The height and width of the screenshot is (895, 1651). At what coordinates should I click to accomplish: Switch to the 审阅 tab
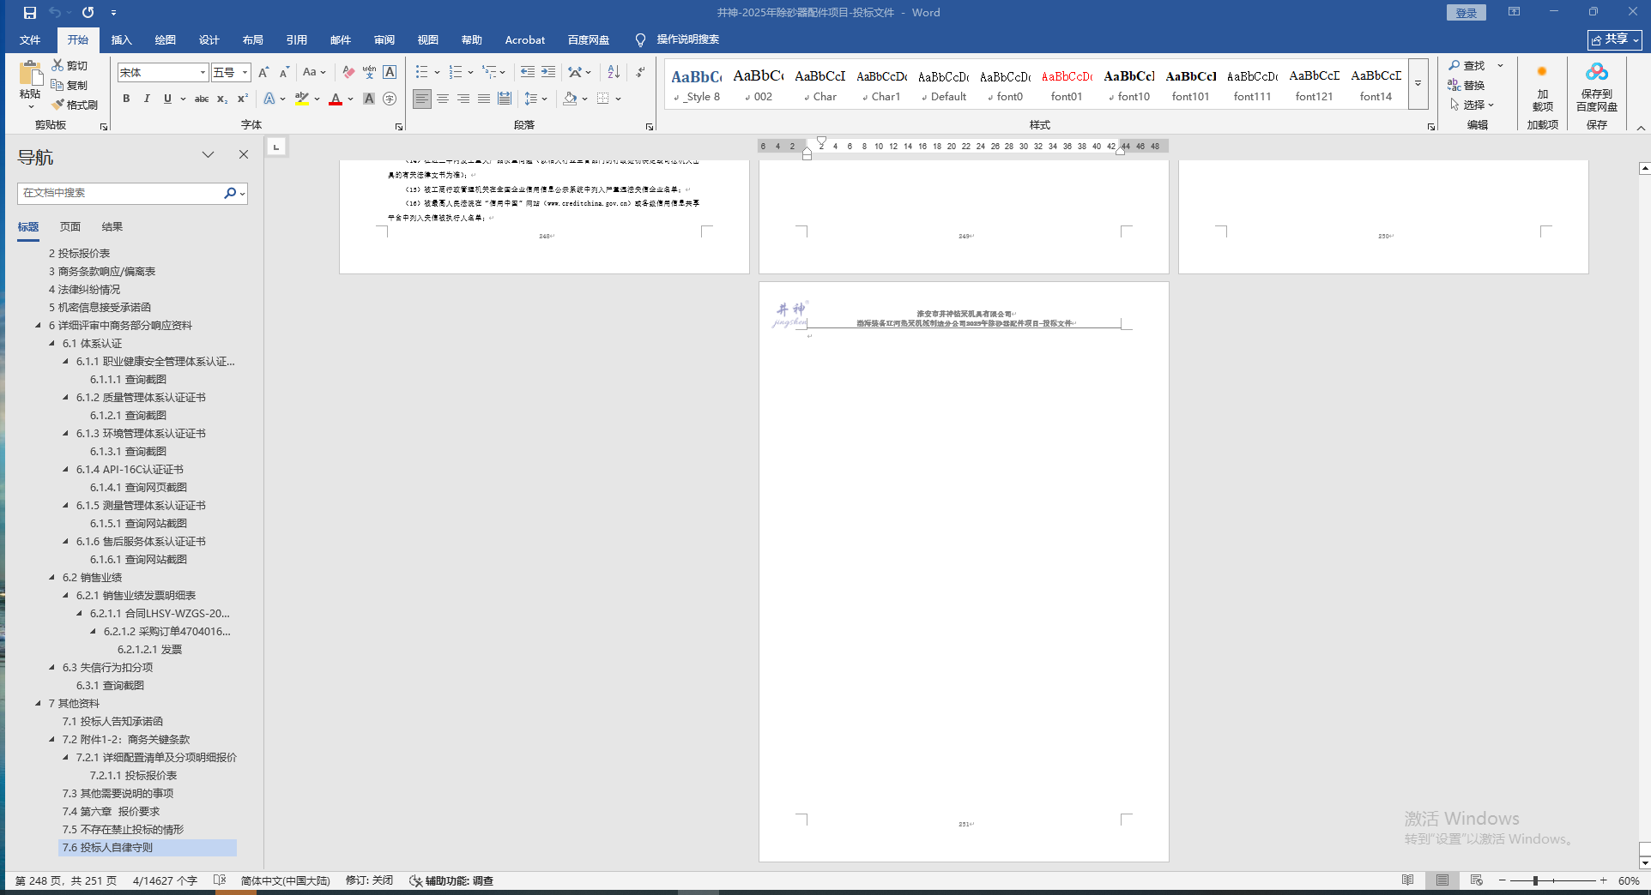pos(384,40)
